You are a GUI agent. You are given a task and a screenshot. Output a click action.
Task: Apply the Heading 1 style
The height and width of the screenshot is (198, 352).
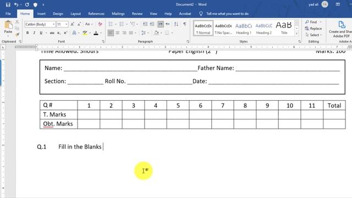click(244, 28)
